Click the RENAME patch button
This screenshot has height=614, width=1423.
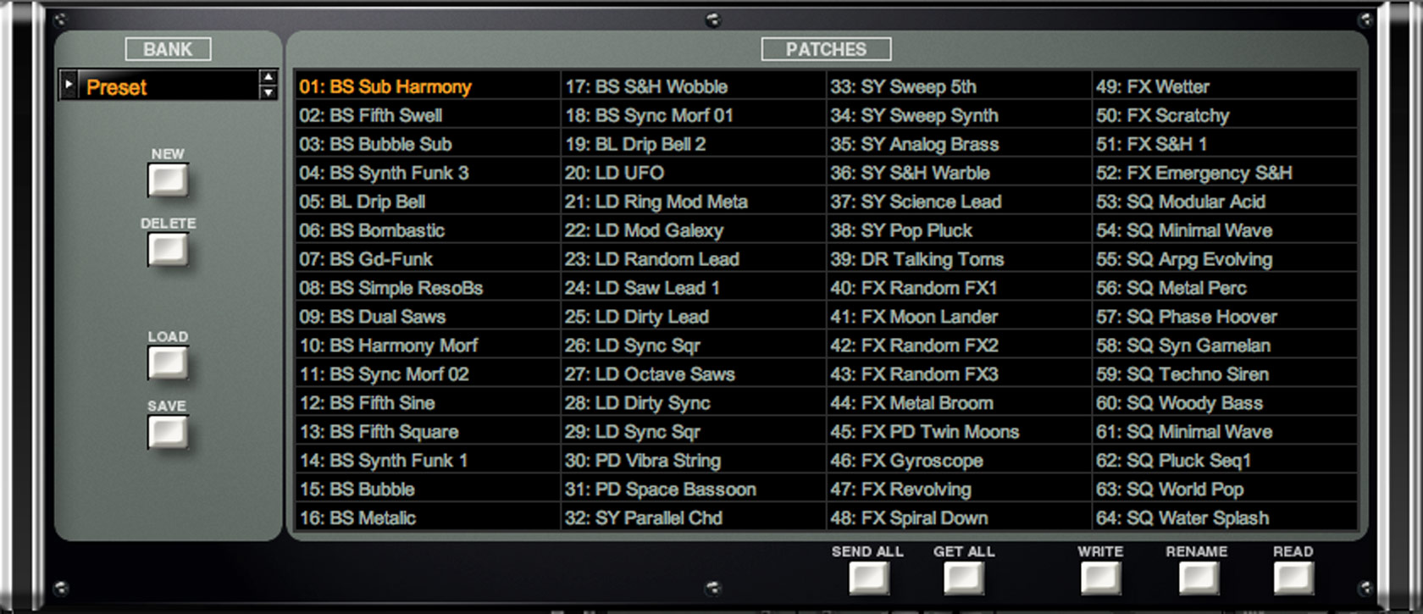[x=1198, y=578]
